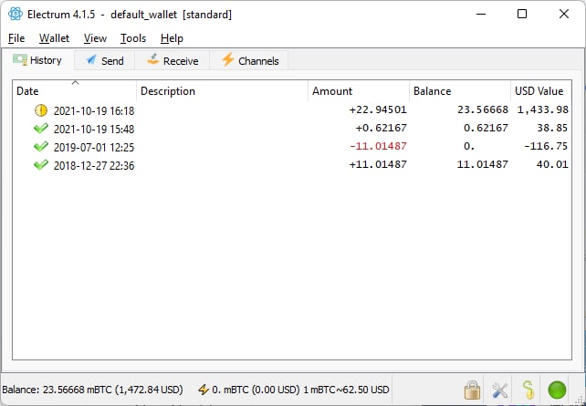This screenshot has width=586, height=406.
Task: Click the green checkmark on 2019-07-01 12:25 row
Action: (x=41, y=146)
